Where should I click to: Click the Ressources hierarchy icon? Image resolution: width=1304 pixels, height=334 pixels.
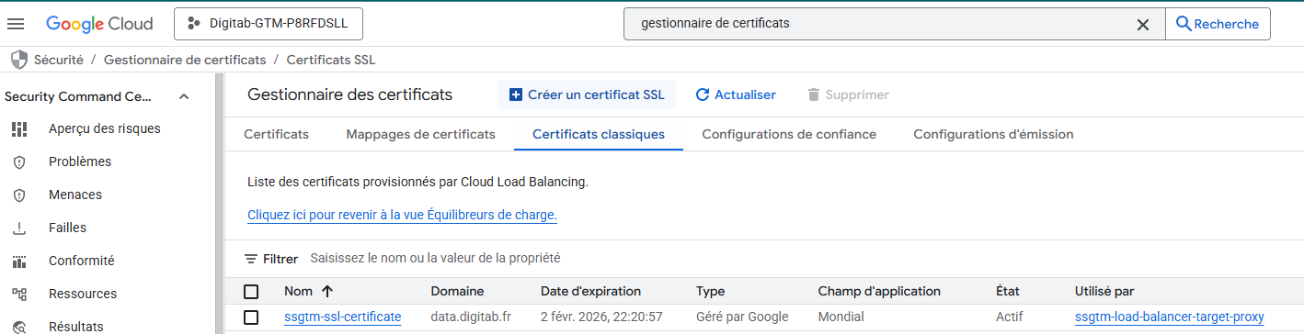[18, 294]
